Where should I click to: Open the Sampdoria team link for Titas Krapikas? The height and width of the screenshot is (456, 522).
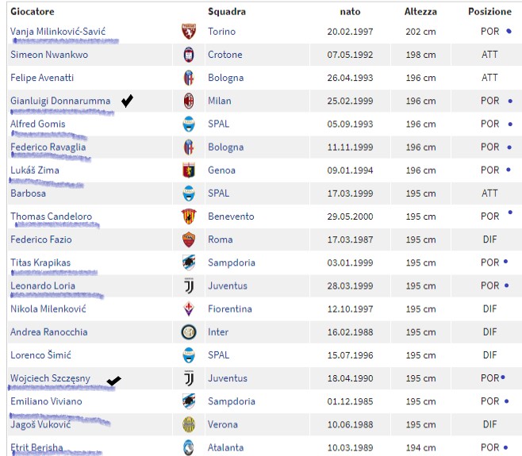click(232, 262)
